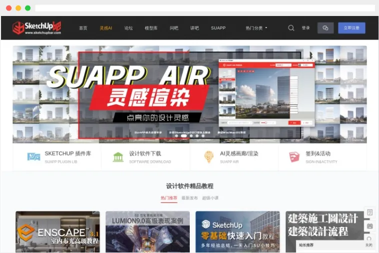Click the 设计软件下载 bank icon

click(x=118, y=157)
